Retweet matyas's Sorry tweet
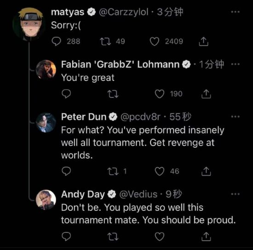 click(x=105, y=41)
